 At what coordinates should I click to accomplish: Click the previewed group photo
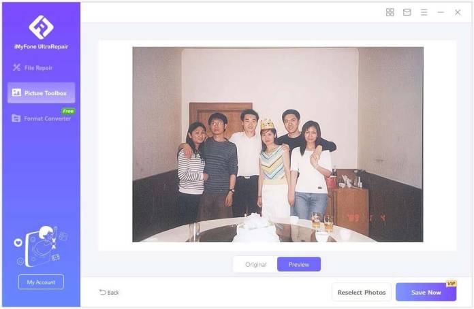[x=277, y=144]
